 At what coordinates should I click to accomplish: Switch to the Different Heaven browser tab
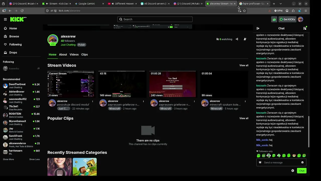click(122, 4)
